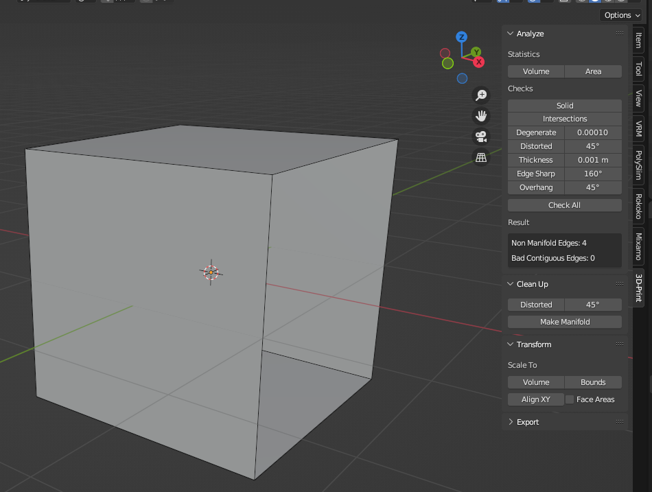Open the Mixamo sidebar tab
The width and height of the screenshot is (652, 492).
tap(638, 246)
